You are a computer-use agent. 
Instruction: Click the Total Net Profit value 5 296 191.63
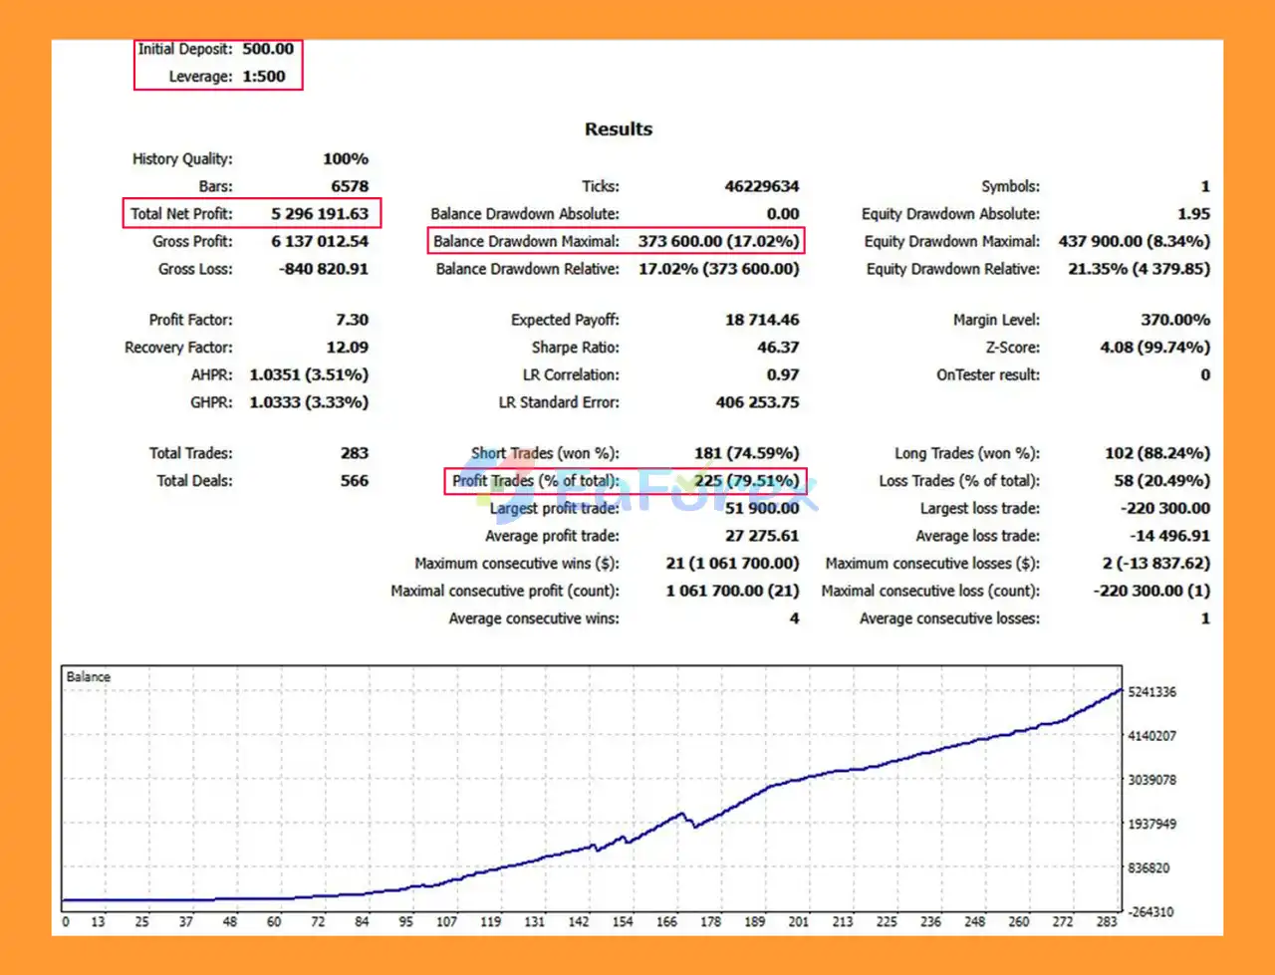click(x=319, y=213)
